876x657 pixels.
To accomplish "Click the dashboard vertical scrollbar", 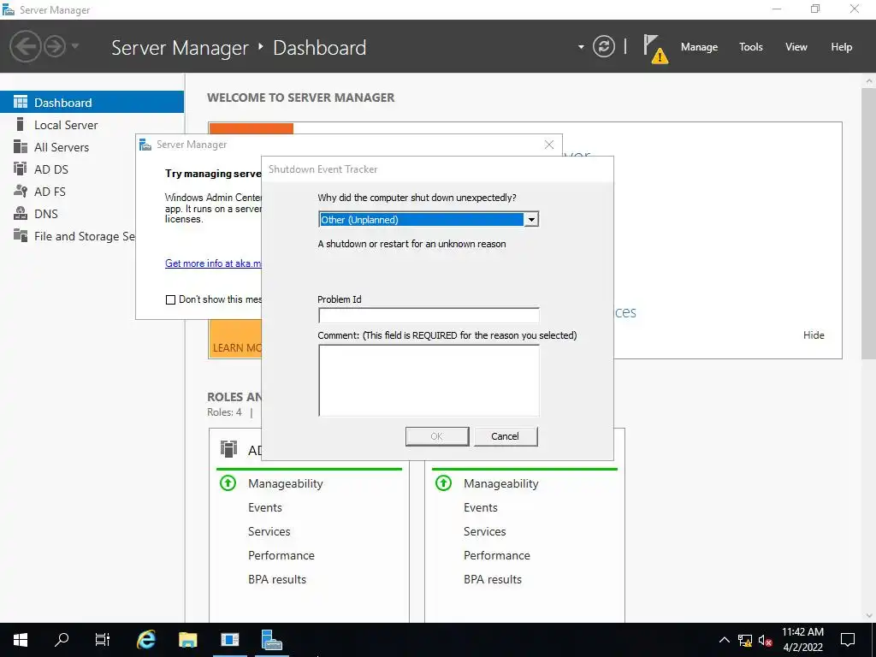I will 869,223.
